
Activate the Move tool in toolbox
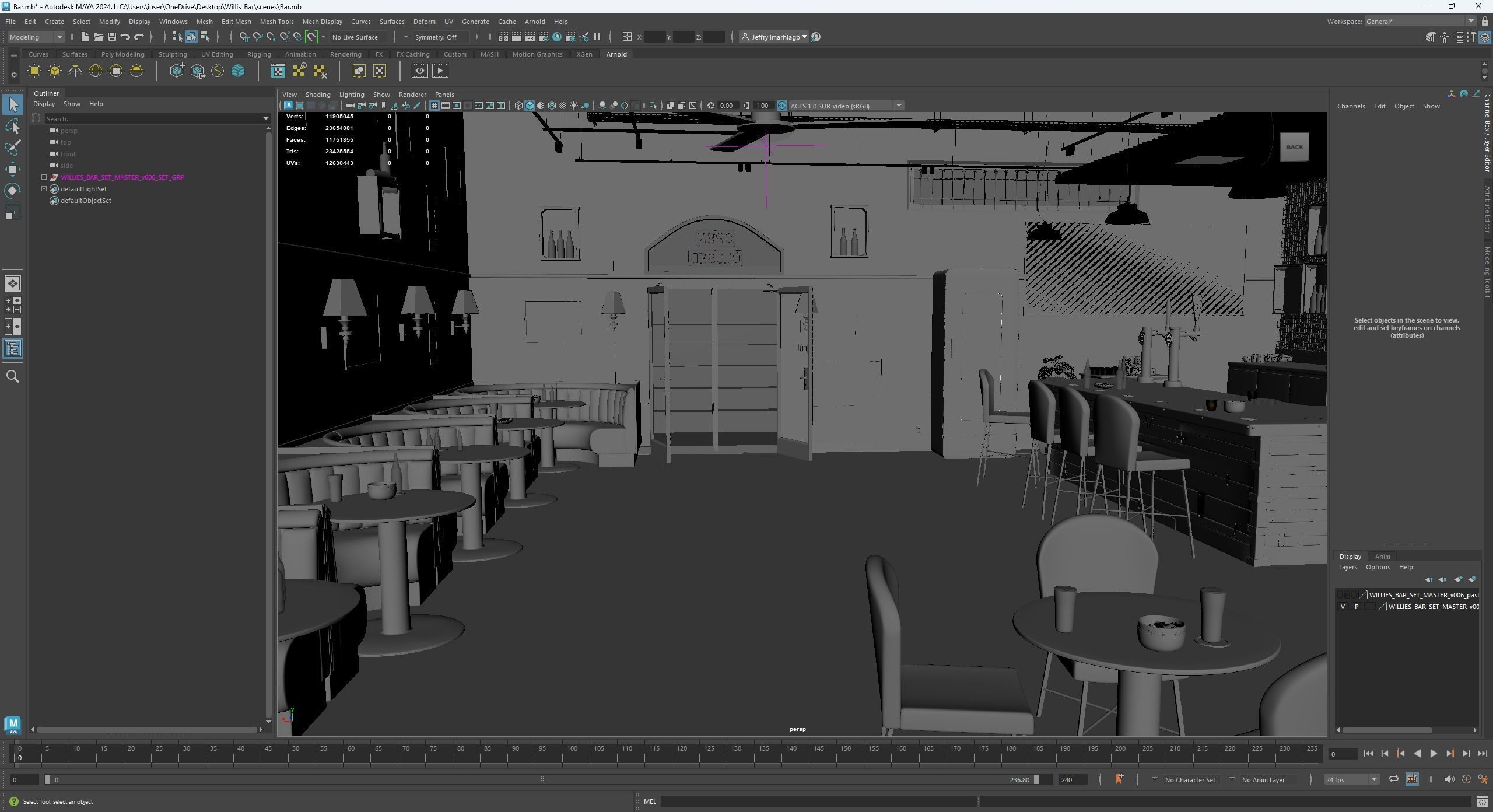[x=13, y=169]
